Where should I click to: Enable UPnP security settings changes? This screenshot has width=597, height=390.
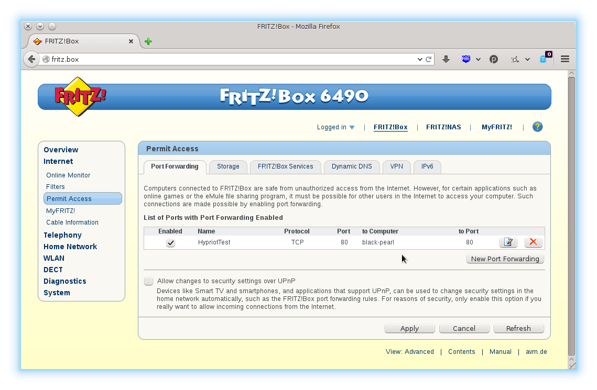pyautogui.click(x=148, y=281)
